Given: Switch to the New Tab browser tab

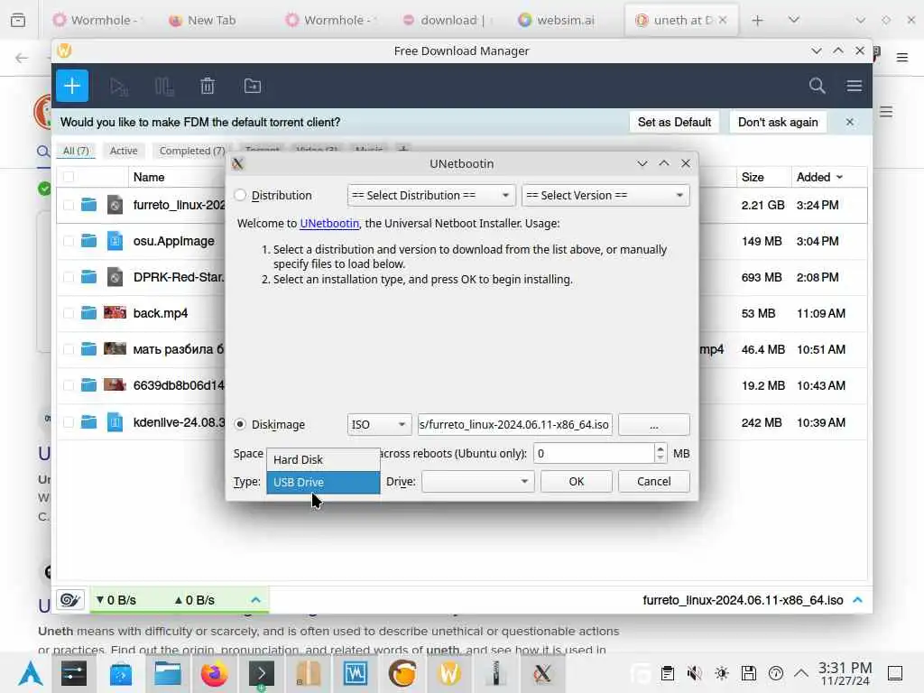Looking at the screenshot, I should tap(203, 20).
